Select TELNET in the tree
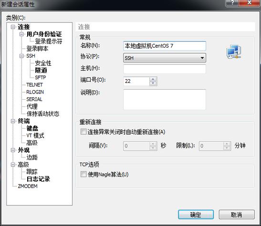 tap(34, 85)
